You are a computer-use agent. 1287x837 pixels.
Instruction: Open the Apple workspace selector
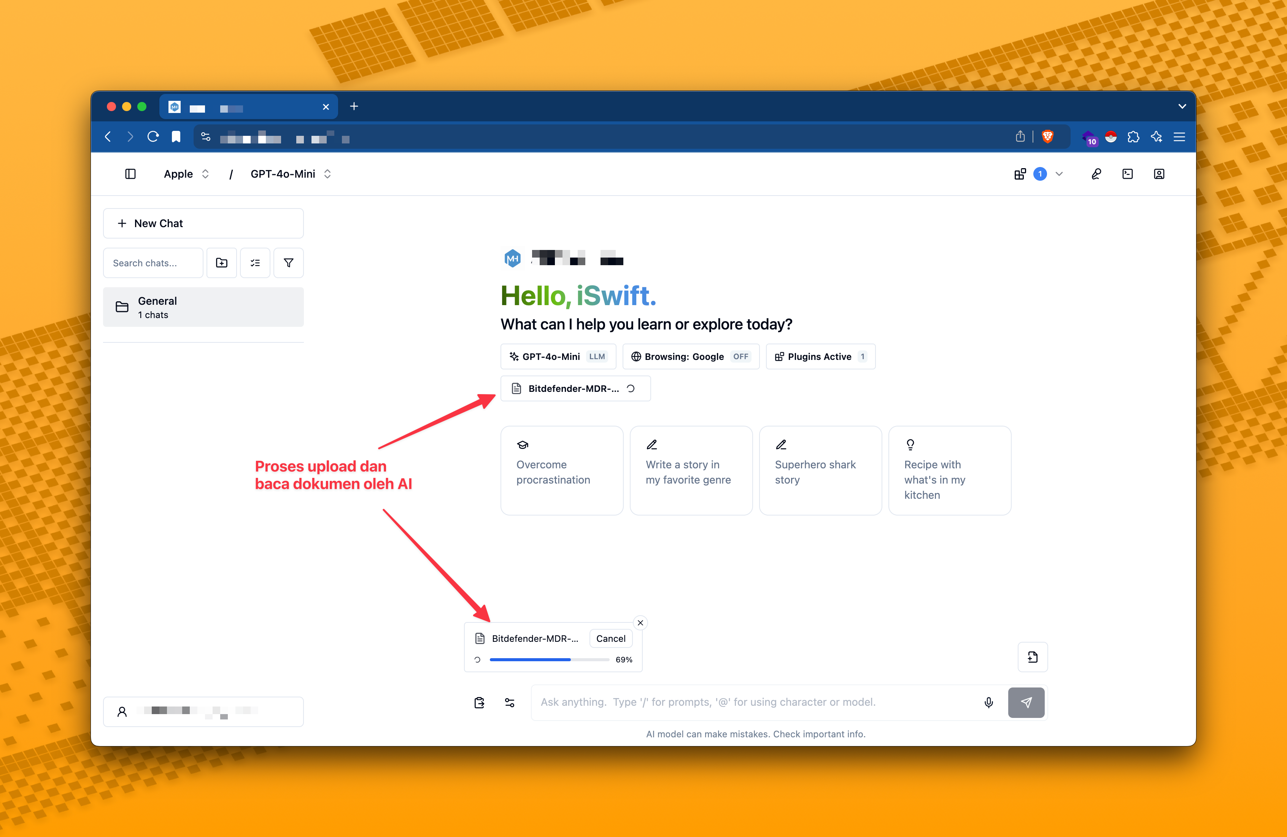pos(187,173)
